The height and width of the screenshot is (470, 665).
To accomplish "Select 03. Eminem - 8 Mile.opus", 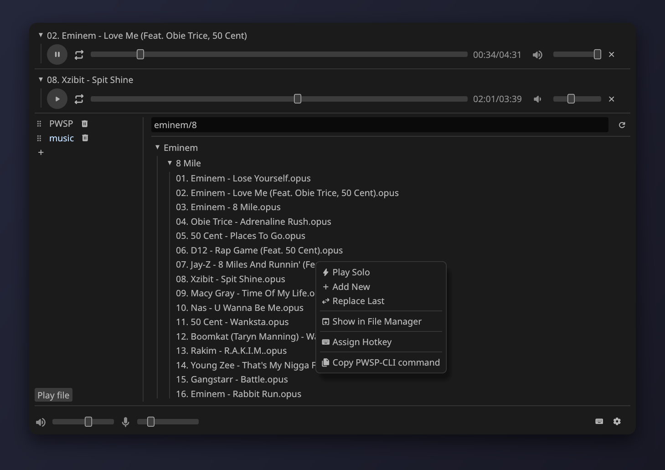I will (x=228, y=207).
